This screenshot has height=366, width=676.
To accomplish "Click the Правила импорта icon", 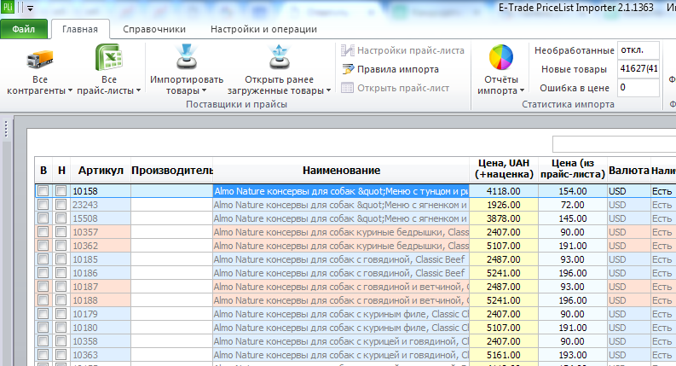I will [348, 69].
